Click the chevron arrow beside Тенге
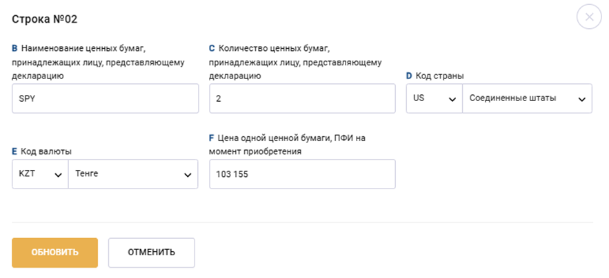The image size is (609, 278). coord(187,175)
